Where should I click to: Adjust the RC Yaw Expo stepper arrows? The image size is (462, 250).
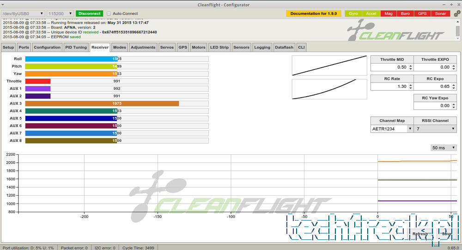click(x=454, y=106)
